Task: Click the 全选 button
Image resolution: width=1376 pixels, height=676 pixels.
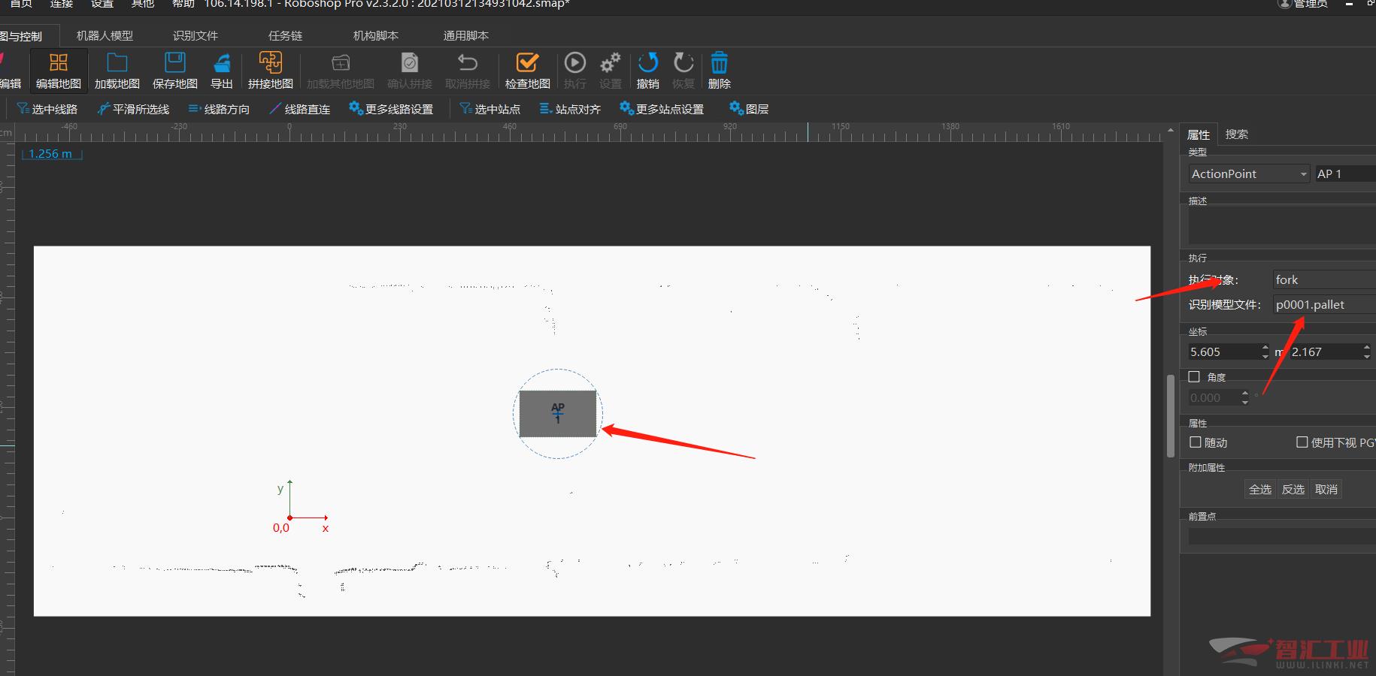Action: (x=1260, y=489)
